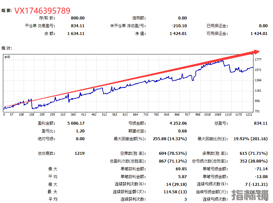Click the red VX1746395789 contact text
This screenshot has width=273, height=203.
click(42, 11)
